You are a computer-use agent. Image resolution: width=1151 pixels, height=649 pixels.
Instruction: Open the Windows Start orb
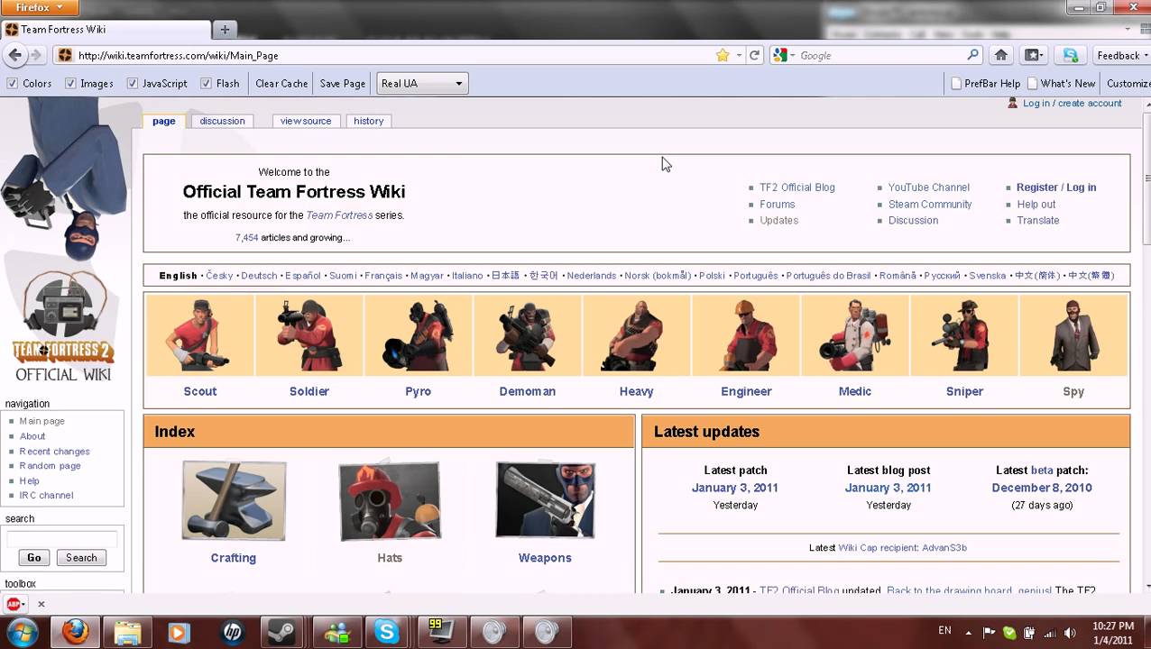[x=22, y=632]
